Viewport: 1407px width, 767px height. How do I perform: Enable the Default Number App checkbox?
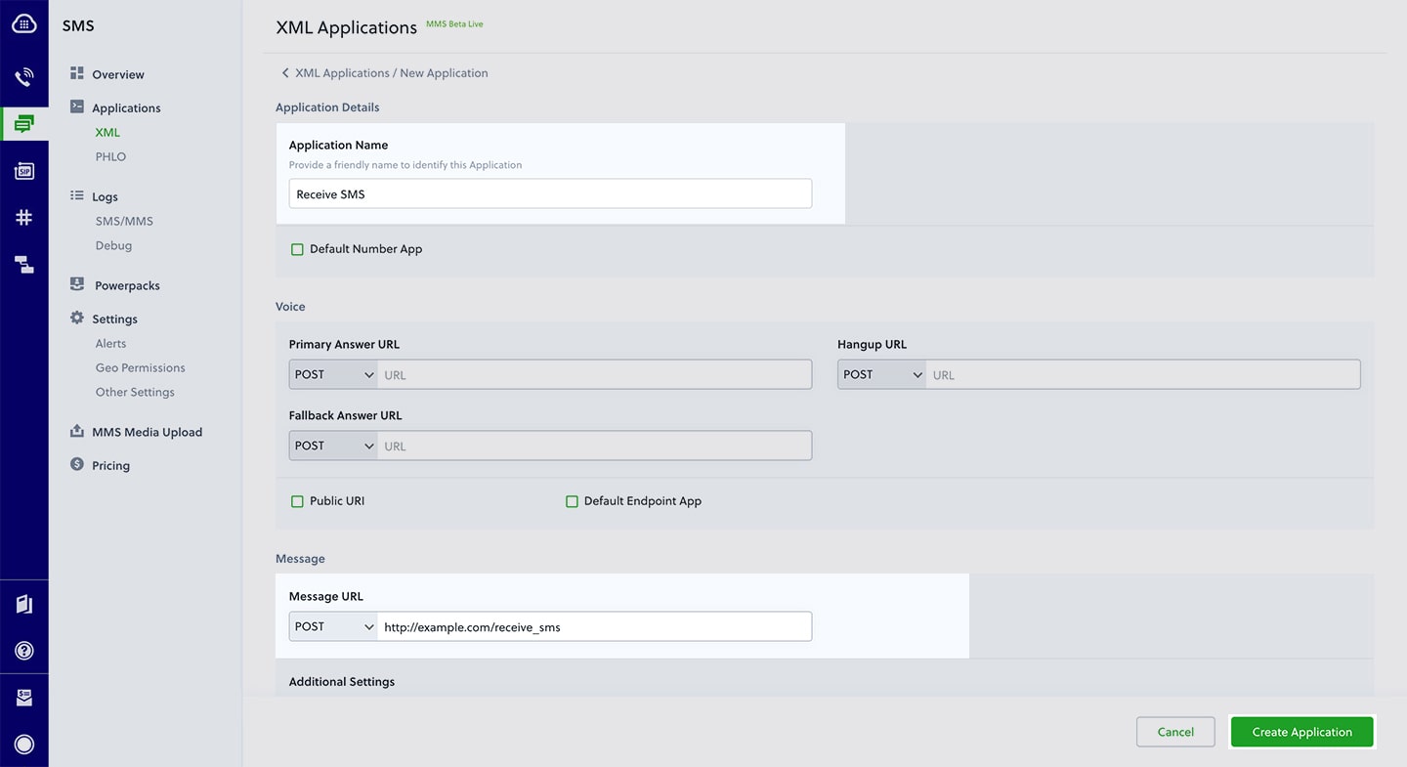297,249
